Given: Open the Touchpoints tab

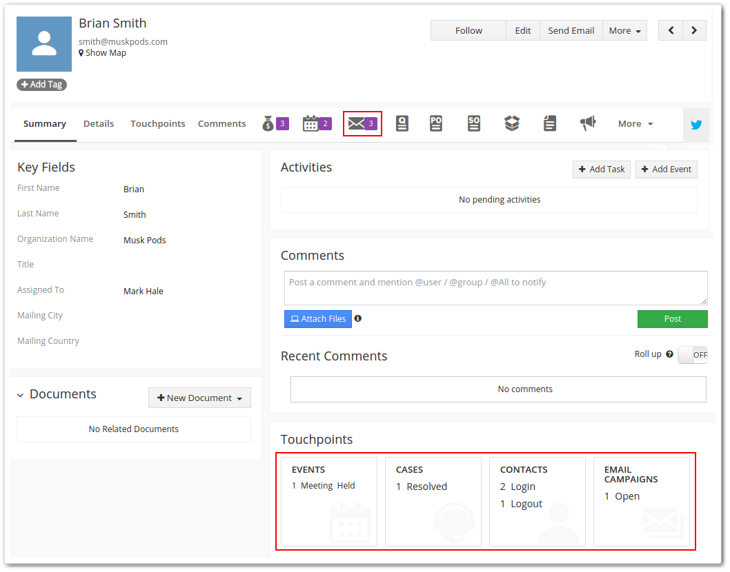Looking at the screenshot, I should 157,123.
